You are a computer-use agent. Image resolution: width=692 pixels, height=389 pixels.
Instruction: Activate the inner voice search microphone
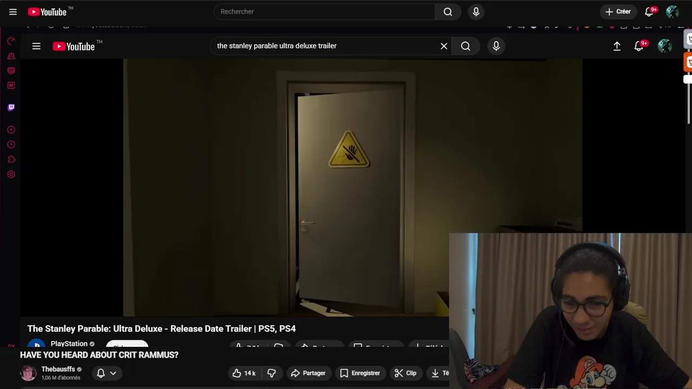click(496, 46)
